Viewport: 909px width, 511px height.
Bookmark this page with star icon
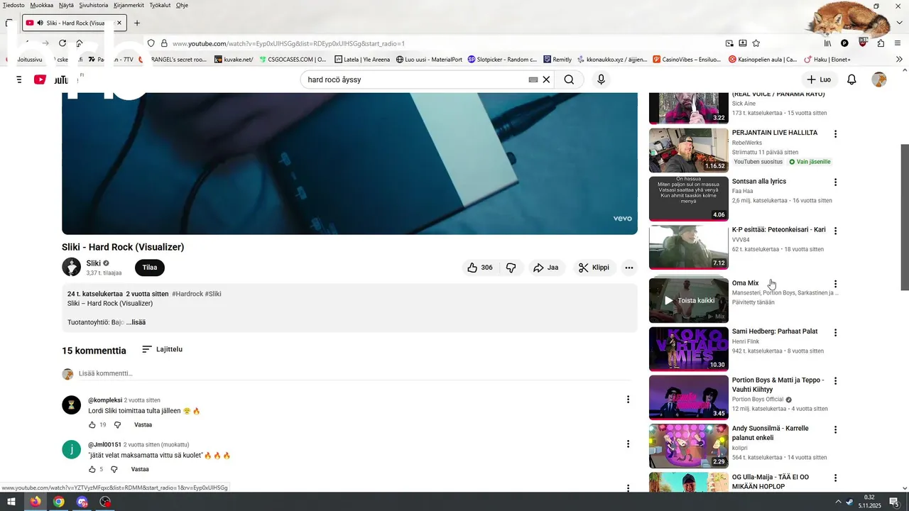(x=756, y=43)
